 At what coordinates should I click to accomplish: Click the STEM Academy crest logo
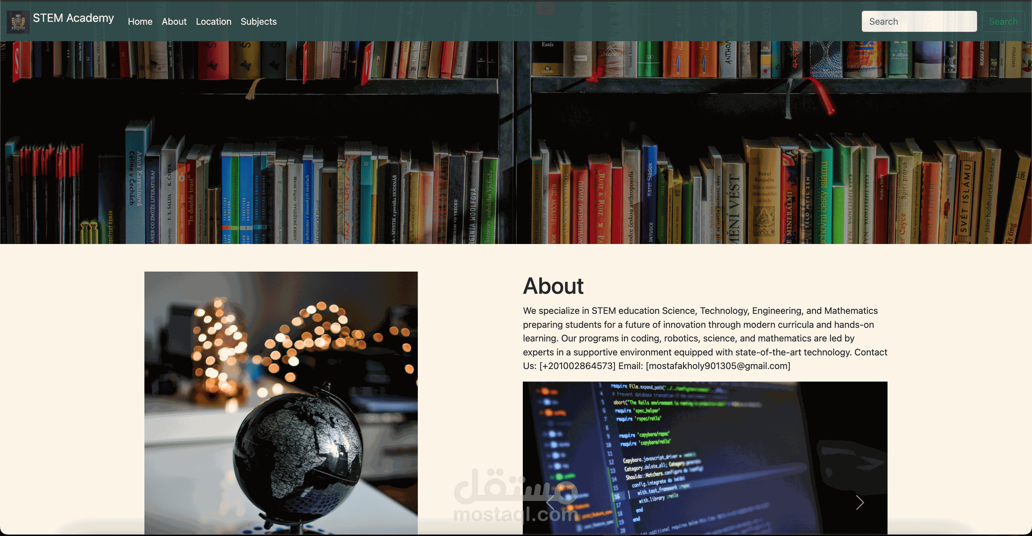coord(18,21)
